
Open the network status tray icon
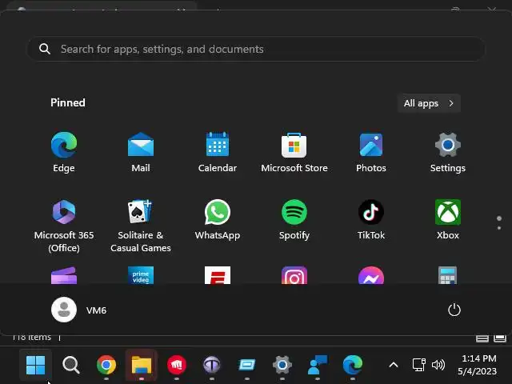pyautogui.click(x=418, y=365)
